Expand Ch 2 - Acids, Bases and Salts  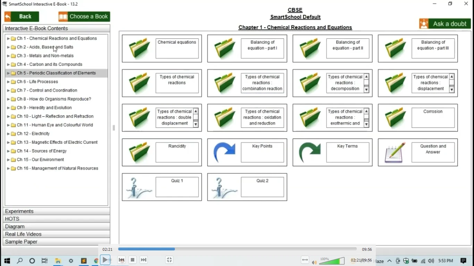8,47
